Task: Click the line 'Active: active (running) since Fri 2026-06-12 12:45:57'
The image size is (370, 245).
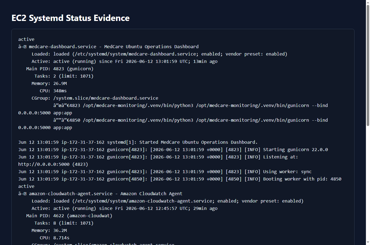Action: tap(125, 208)
